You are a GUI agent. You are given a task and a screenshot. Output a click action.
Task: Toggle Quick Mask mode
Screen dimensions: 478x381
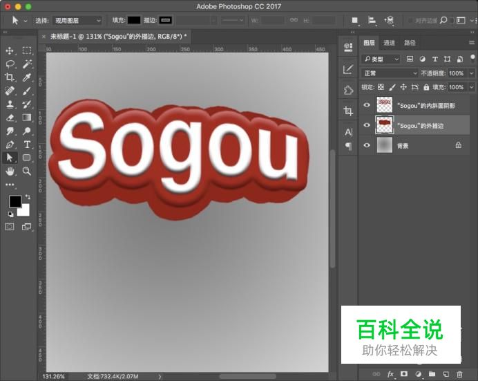(x=10, y=227)
